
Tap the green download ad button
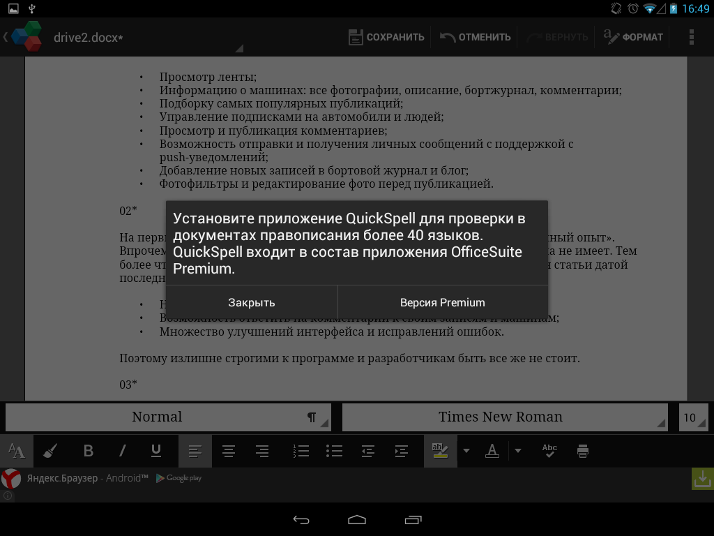[703, 479]
